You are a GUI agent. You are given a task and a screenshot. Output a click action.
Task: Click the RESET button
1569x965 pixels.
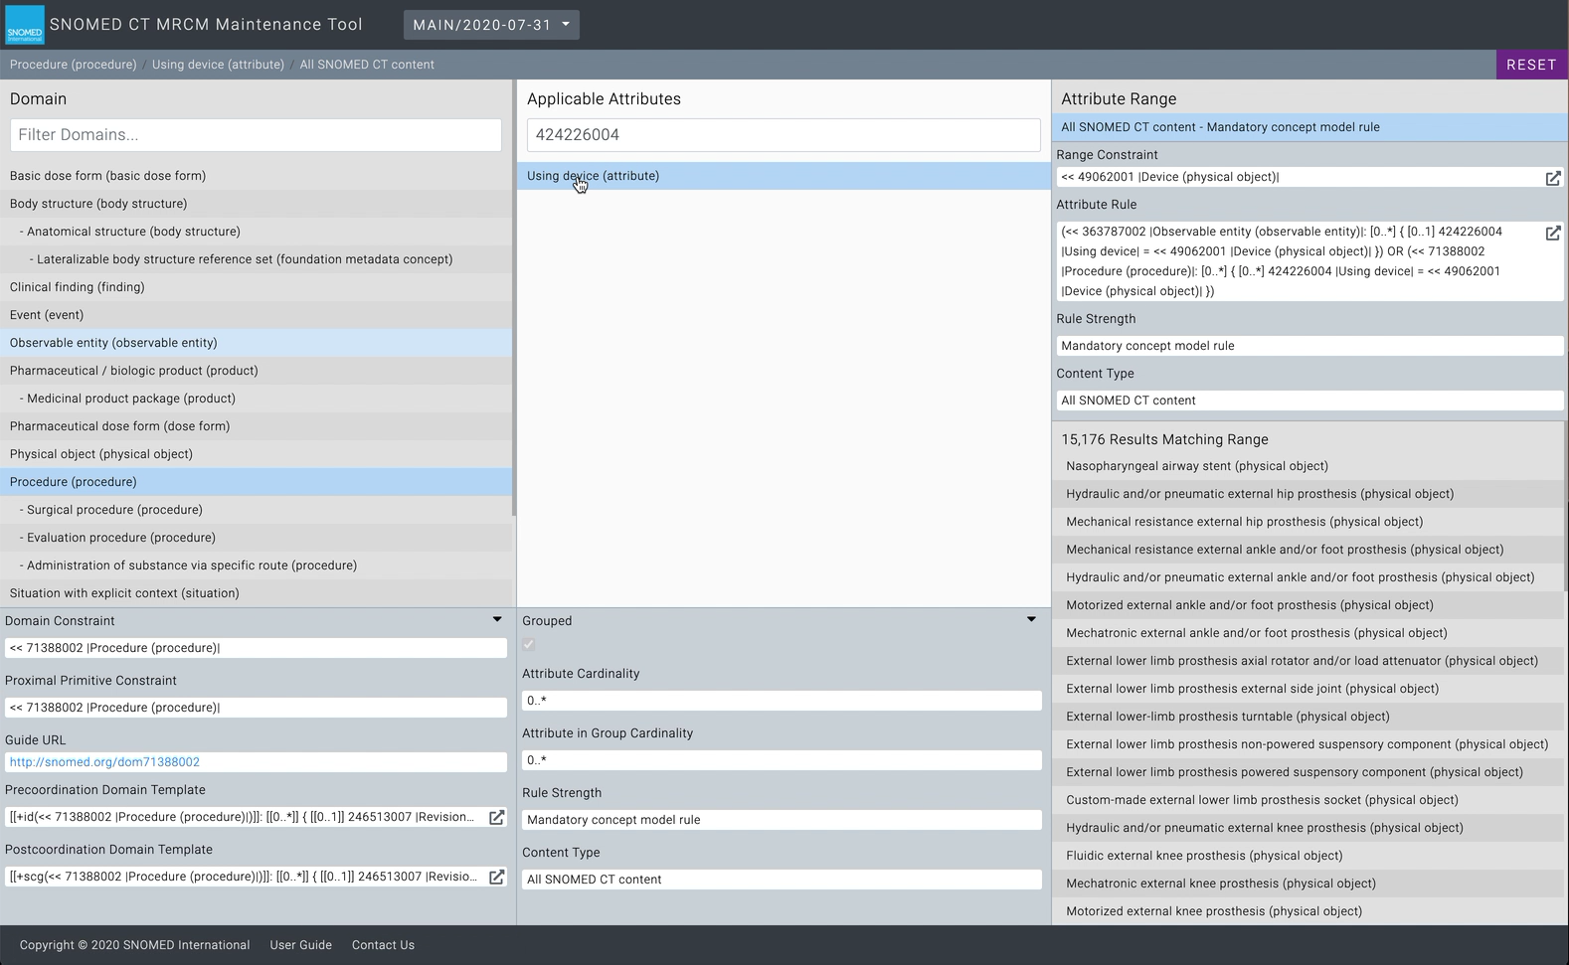1531,65
